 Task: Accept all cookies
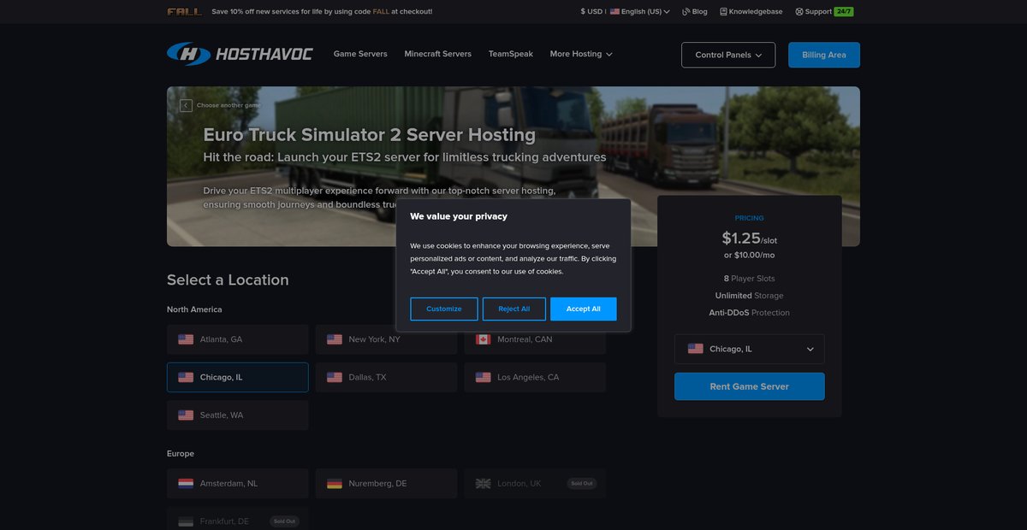(584, 309)
